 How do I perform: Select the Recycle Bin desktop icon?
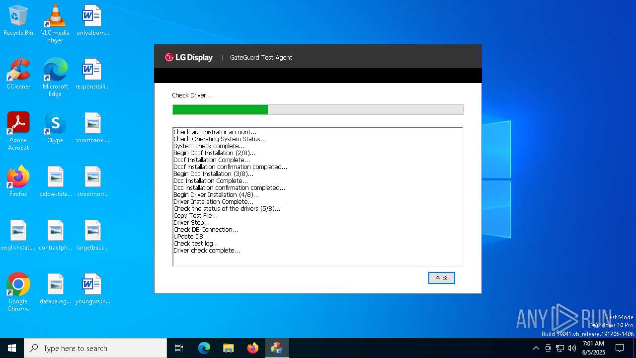[18, 21]
